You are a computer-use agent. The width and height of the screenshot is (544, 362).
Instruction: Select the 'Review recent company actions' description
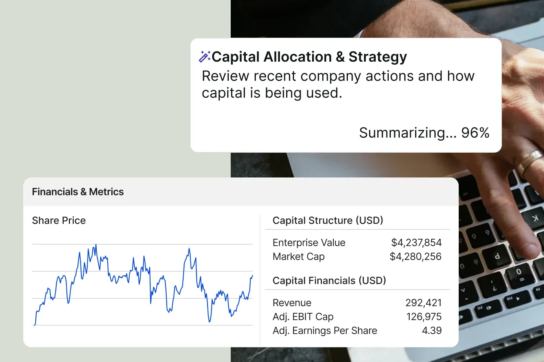tap(338, 84)
